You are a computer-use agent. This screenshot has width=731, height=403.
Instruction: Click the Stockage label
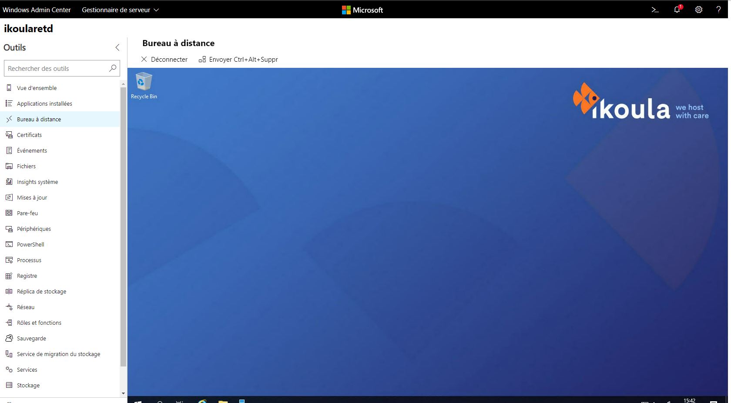click(28, 385)
